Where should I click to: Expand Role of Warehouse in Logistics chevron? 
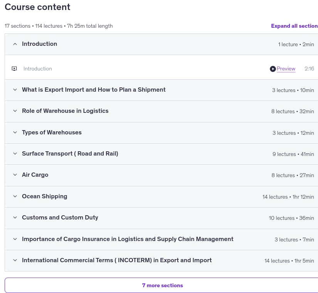(15, 111)
